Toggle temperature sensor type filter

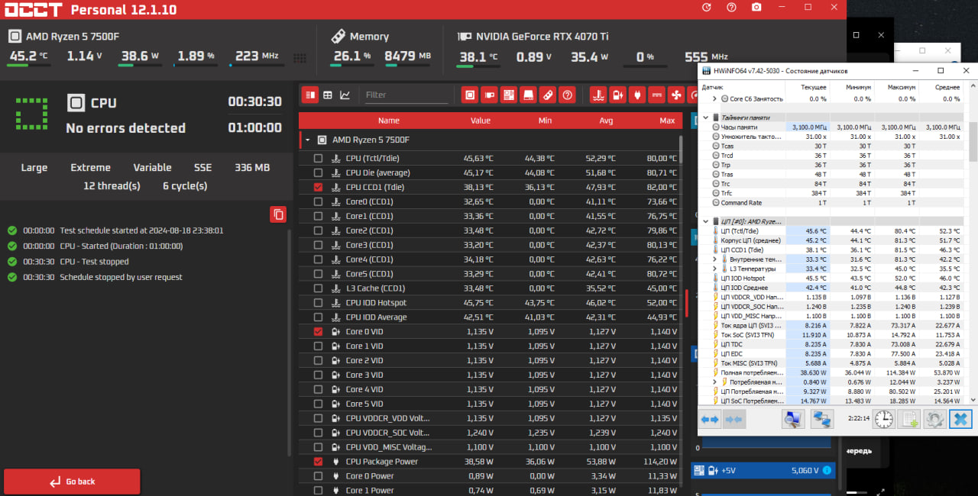(x=598, y=95)
